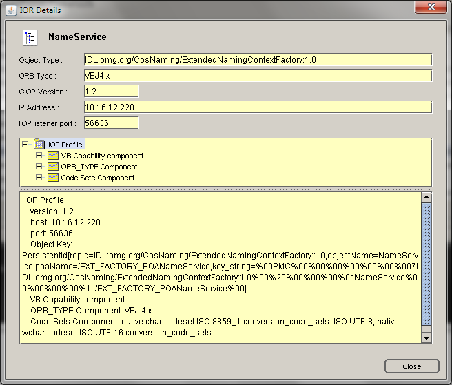Viewport: 452px width, 385px height.
Task: Click the details pane scroll up arrow
Action: point(427,198)
